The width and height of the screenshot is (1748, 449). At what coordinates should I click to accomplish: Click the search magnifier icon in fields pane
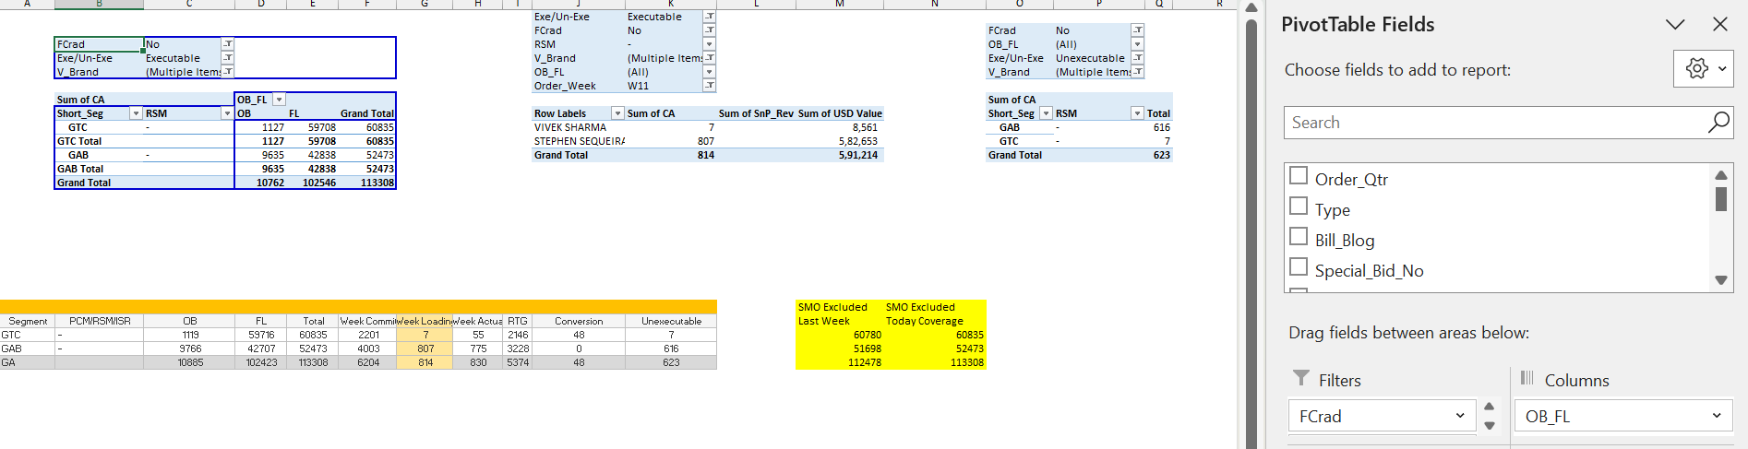point(1718,123)
